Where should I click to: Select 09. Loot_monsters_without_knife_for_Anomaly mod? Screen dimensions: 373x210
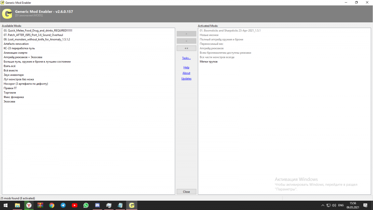[37, 40]
